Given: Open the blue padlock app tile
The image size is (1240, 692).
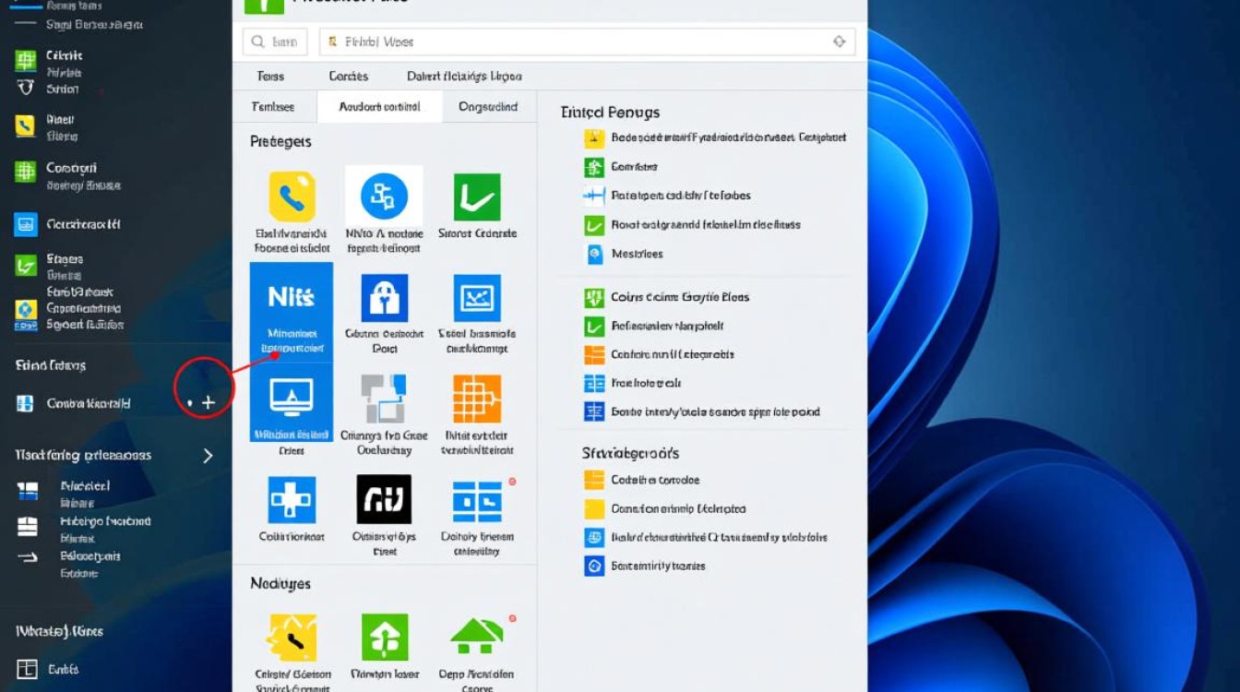Looking at the screenshot, I should tap(384, 299).
